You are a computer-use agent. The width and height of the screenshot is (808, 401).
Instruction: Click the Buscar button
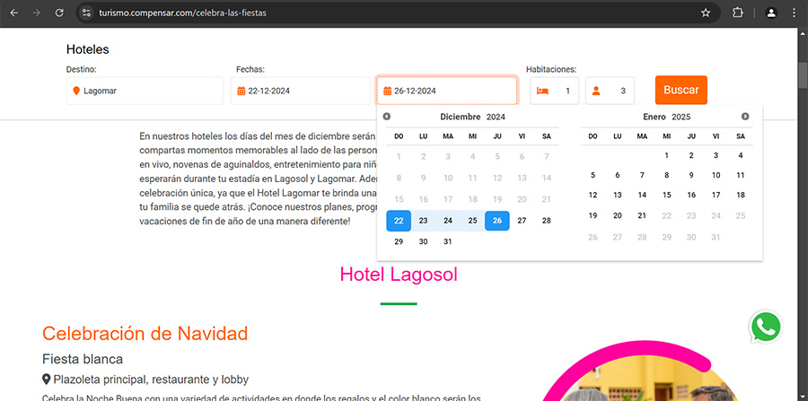click(x=681, y=90)
